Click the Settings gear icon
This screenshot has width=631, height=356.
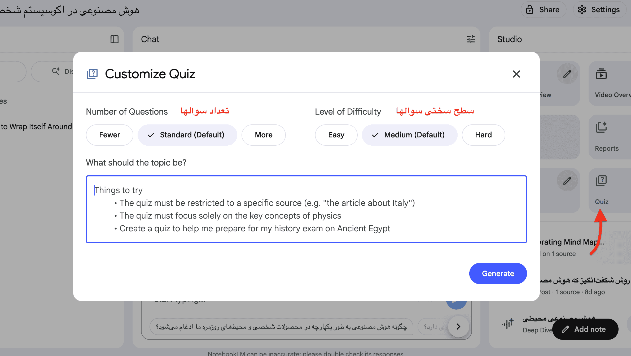point(582,10)
